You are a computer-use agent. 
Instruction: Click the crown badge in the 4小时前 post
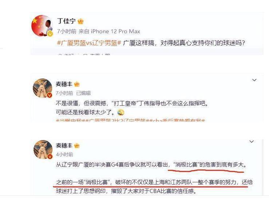pyautogui.click(x=77, y=146)
